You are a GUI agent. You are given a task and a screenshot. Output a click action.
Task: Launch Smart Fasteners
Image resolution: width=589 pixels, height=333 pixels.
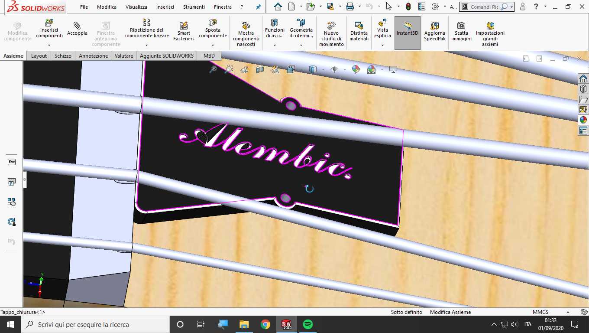click(x=184, y=31)
